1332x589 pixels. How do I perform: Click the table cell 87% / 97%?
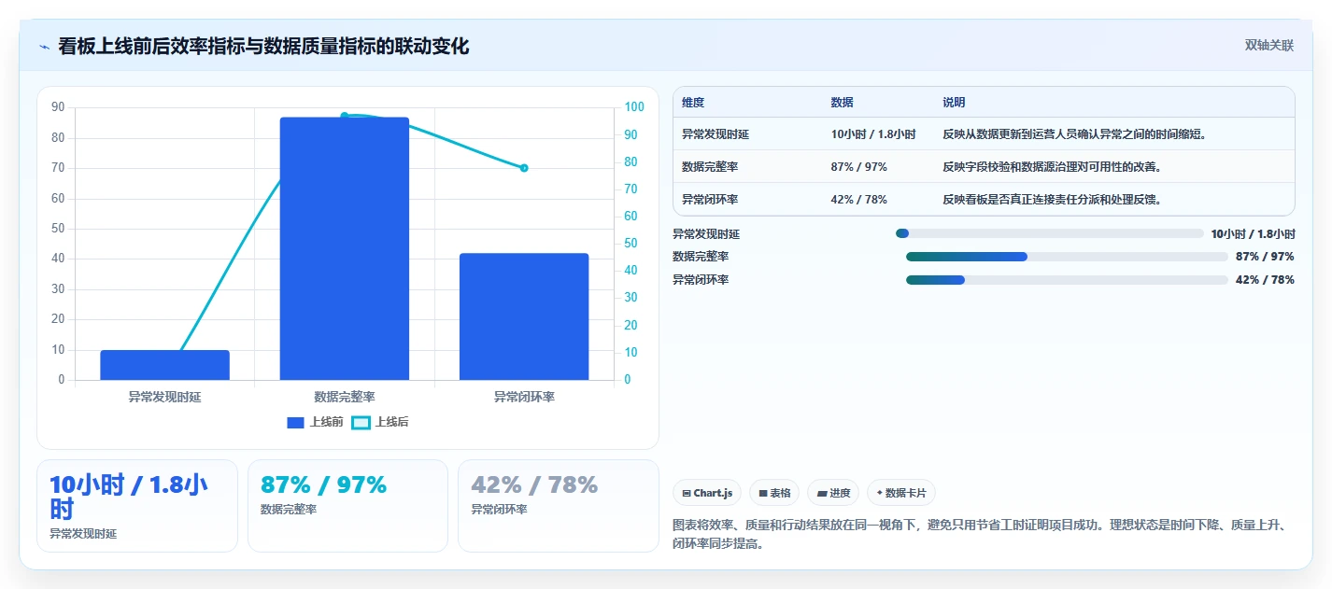point(858,167)
